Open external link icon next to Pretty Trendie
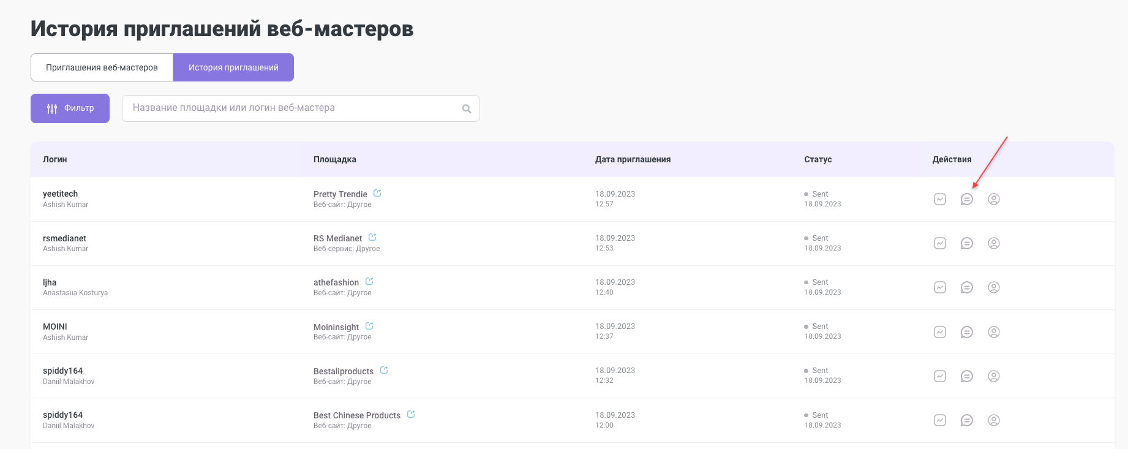Viewport: 1128px width, 449px height. coord(377,194)
